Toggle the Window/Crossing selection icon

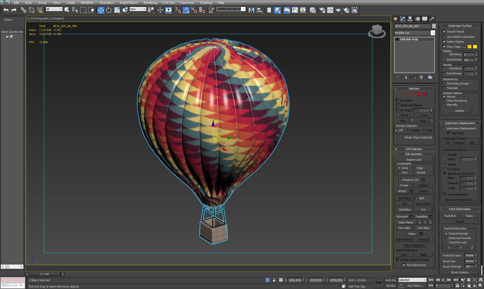click(91, 10)
